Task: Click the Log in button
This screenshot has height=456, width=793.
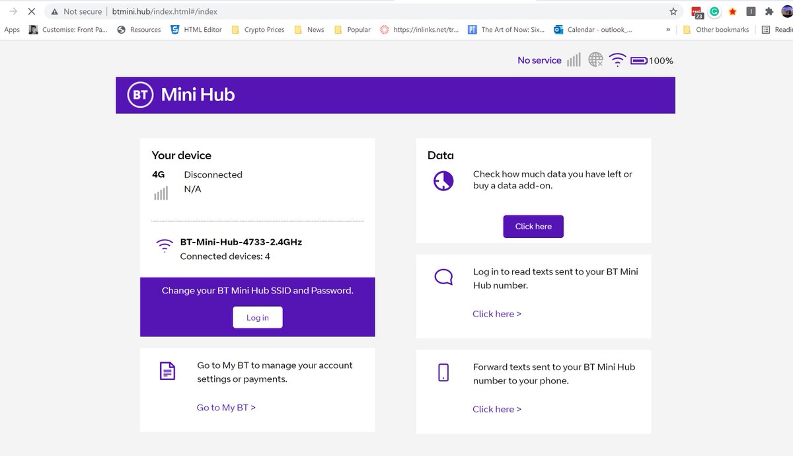Action: click(258, 317)
